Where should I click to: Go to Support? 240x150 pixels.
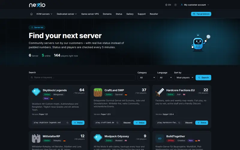[x=142, y=14]
